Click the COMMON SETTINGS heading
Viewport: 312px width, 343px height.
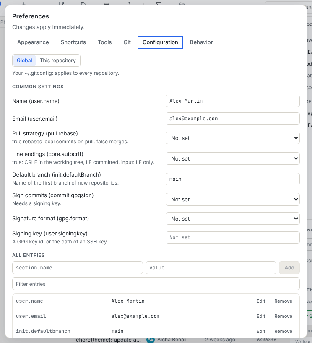[x=38, y=87]
